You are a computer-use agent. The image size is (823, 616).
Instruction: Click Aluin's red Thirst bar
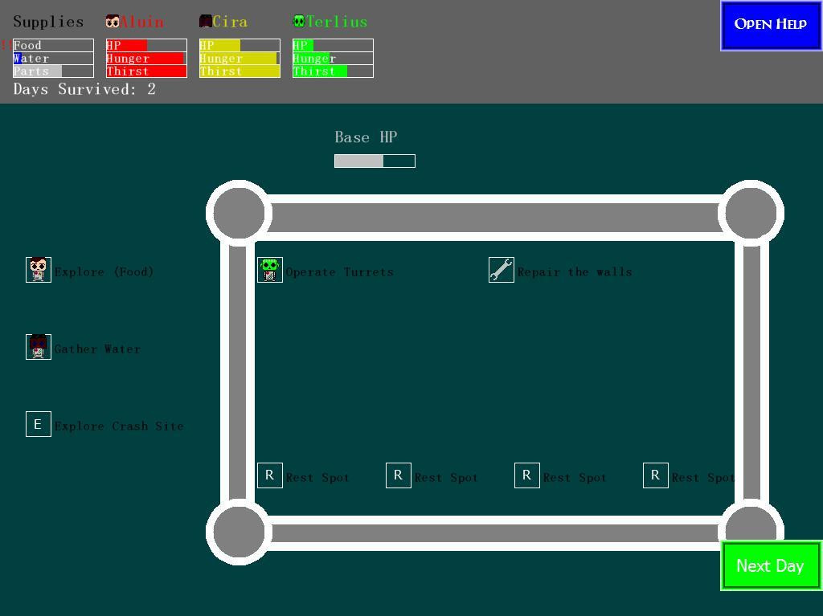pos(146,71)
